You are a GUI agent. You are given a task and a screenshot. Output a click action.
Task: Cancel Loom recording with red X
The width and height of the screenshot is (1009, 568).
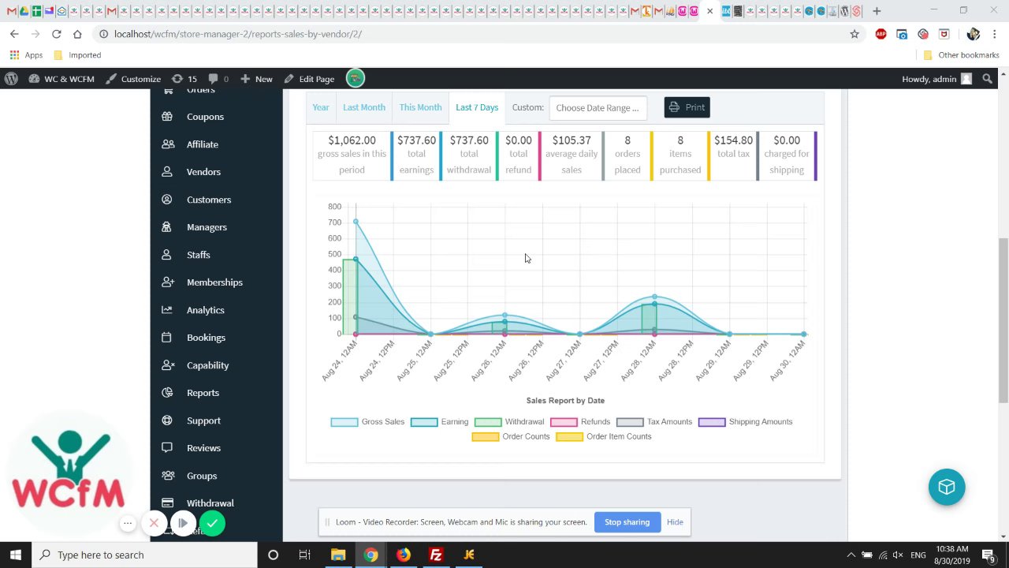155,523
